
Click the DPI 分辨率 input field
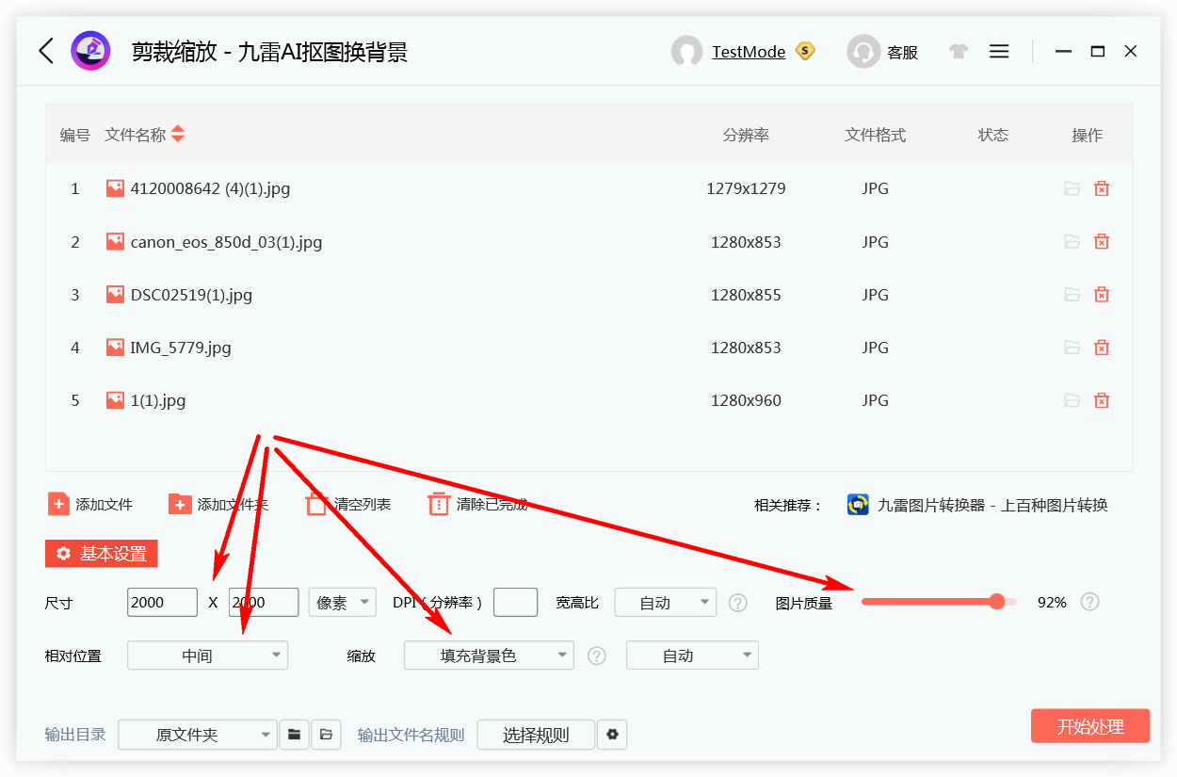[x=515, y=602]
